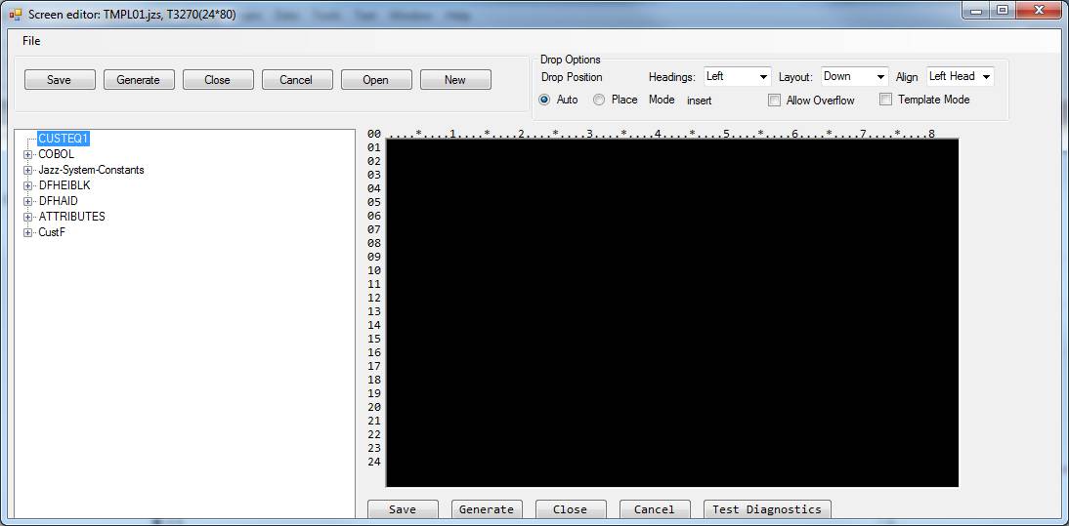
Task: Click the Screen editor window title icon
Action: pyautogui.click(x=16, y=15)
